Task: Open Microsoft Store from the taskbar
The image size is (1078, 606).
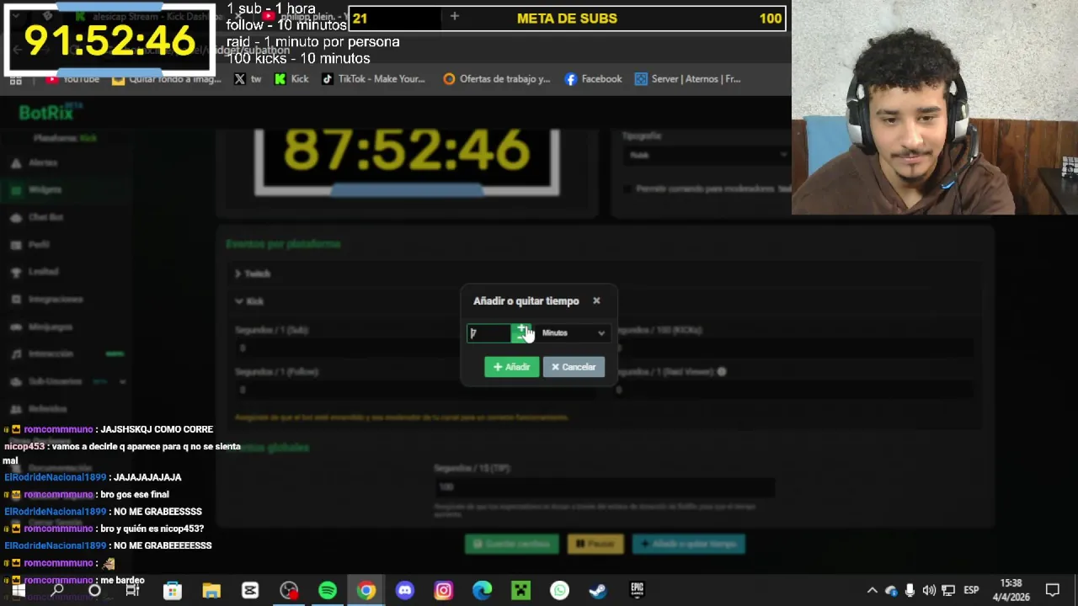Action: 172,591
